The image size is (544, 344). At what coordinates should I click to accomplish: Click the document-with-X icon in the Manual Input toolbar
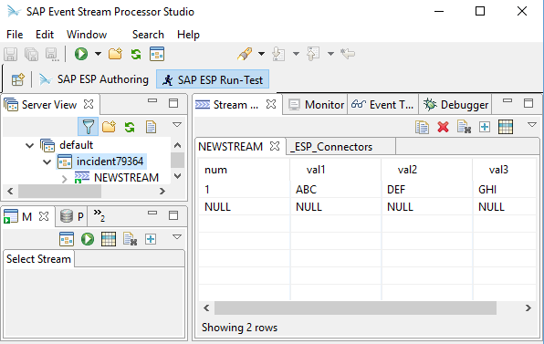131,239
